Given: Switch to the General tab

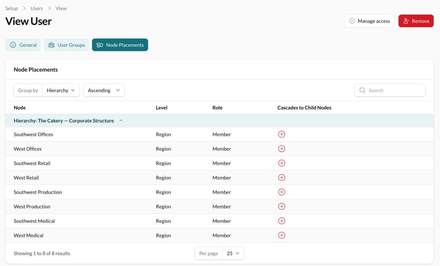Looking at the screenshot, I should point(23,45).
